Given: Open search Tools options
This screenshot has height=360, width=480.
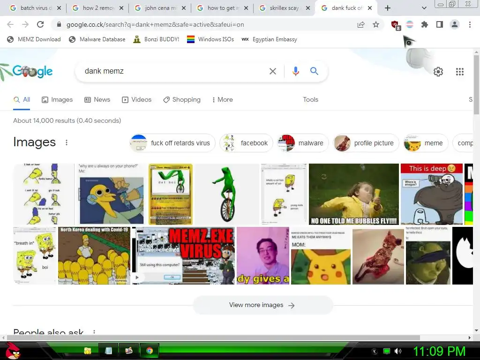Looking at the screenshot, I should (310, 100).
